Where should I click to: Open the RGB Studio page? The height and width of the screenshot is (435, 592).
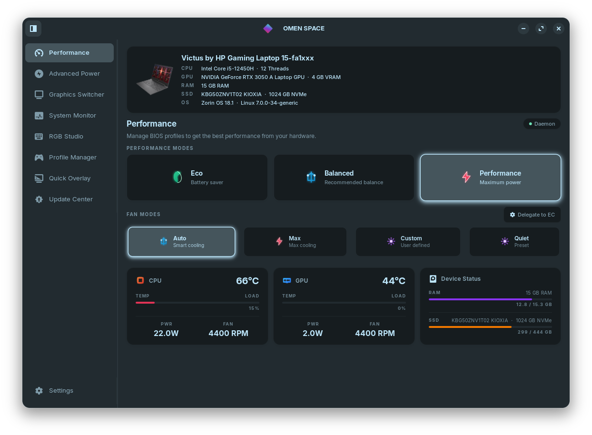[69, 137]
